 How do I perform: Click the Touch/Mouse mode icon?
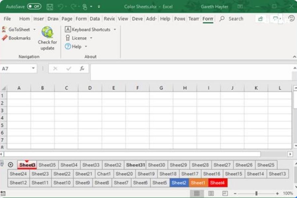point(85,7)
